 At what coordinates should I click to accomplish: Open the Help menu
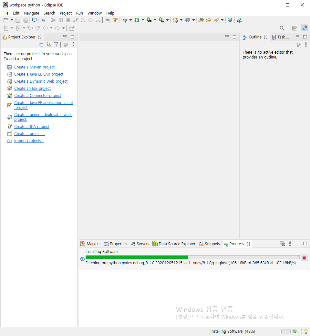pos(110,13)
